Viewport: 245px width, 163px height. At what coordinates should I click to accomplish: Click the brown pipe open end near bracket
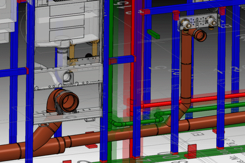[x=199, y=35]
